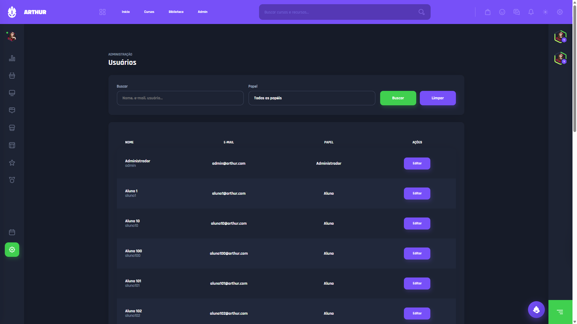Screen dimensions: 577x324
Task: Click the aluno102@arthur.com email
Action: pos(229,313)
